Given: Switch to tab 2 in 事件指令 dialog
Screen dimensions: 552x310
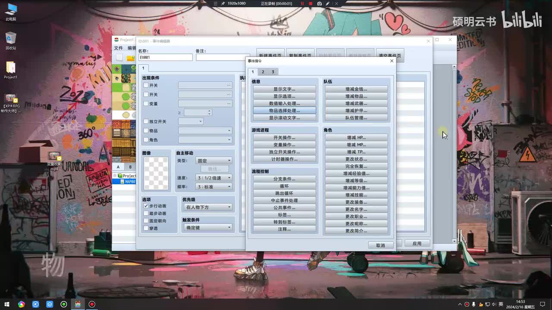Looking at the screenshot, I should point(263,72).
